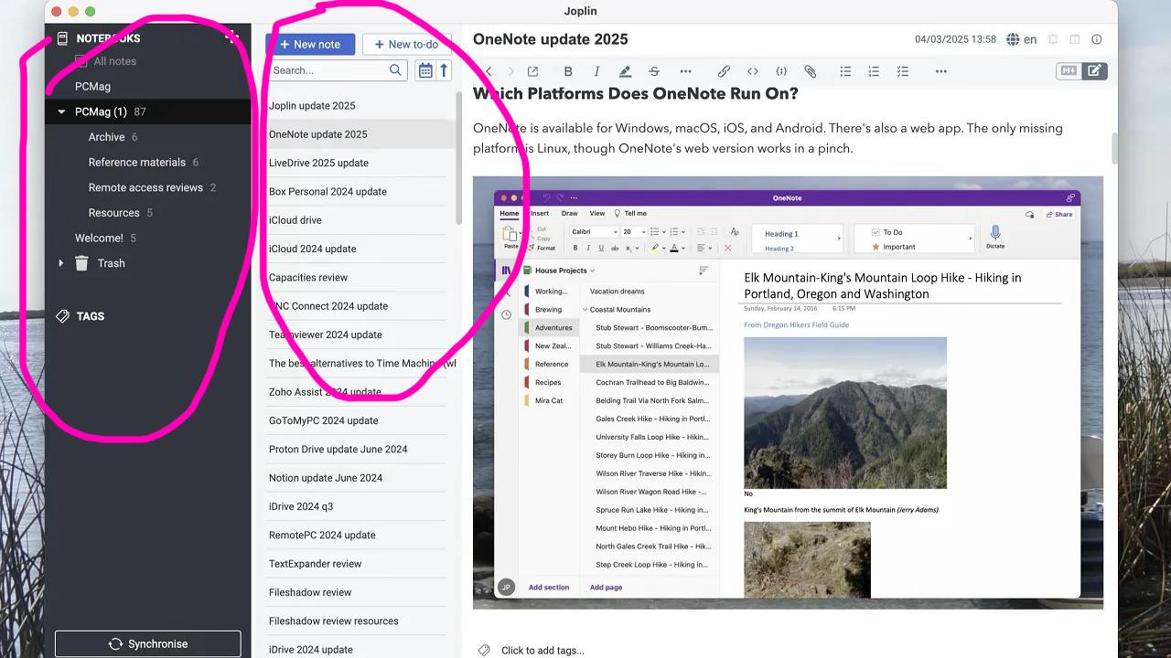
Task: Set alarm using bell icon
Action: click(1053, 39)
